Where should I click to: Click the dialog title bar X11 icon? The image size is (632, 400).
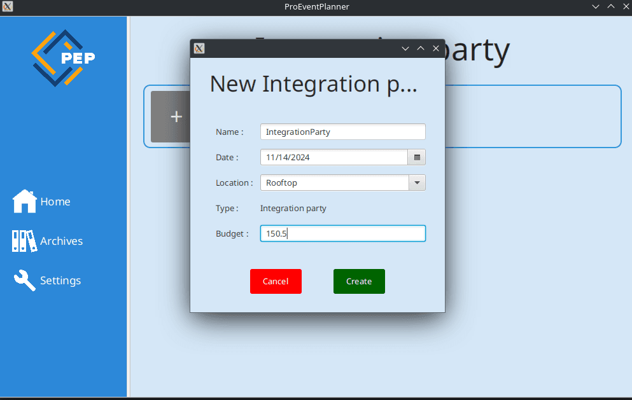[199, 48]
